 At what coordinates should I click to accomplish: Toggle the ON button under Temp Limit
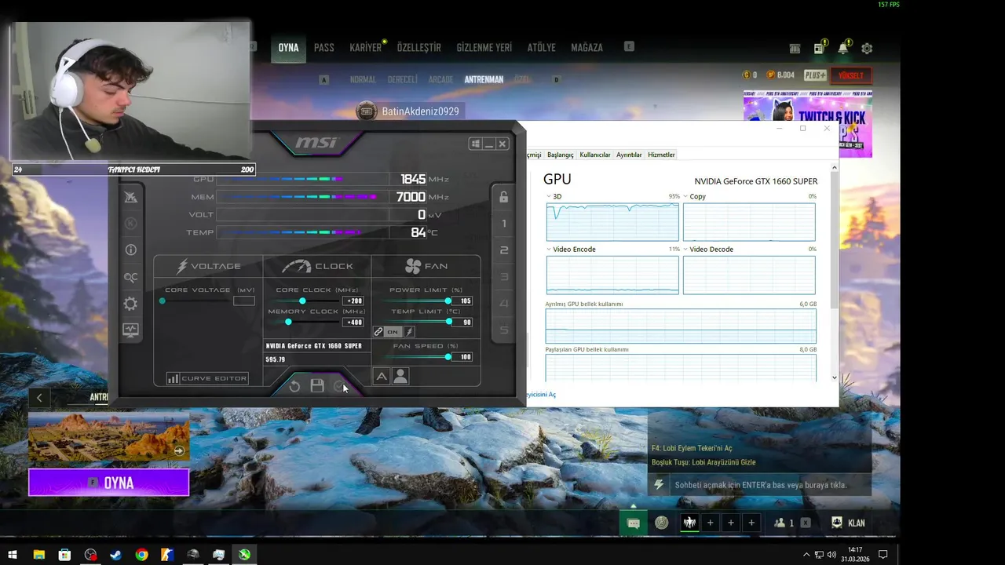[x=393, y=332]
